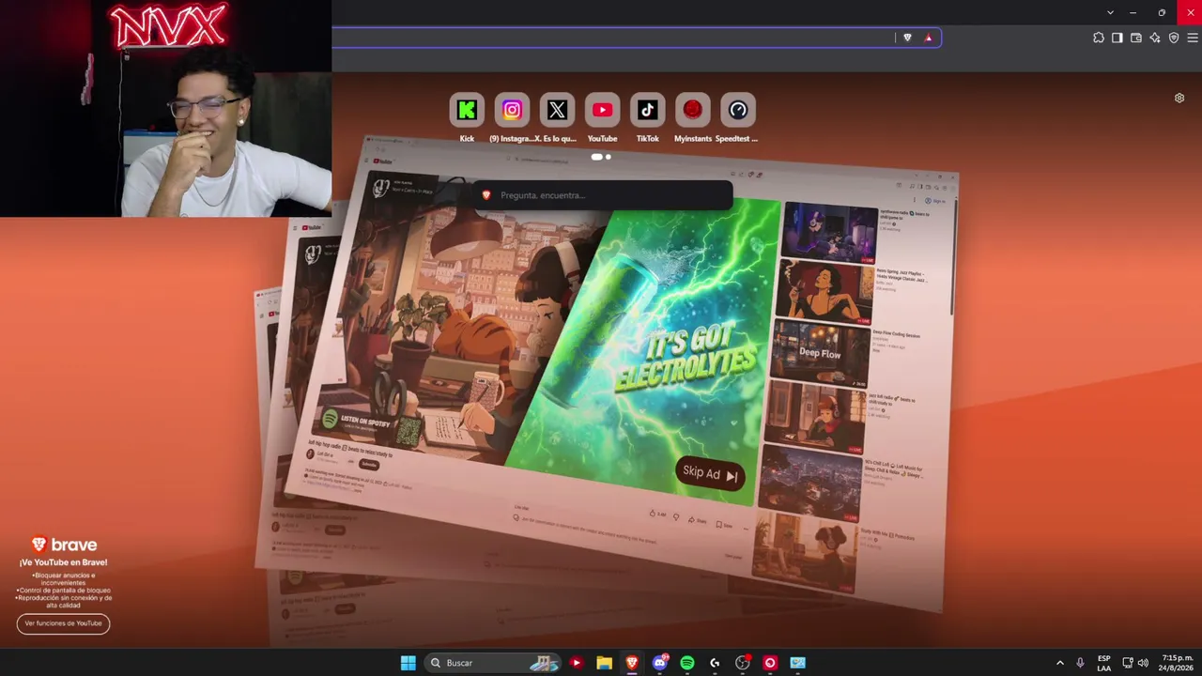Open the TikTok shortcut tile
Viewport: 1202px width, 676px height.
(x=647, y=110)
